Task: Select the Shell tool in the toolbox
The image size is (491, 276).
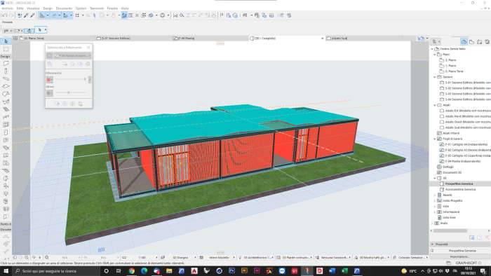Action: (x=6, y=102)
